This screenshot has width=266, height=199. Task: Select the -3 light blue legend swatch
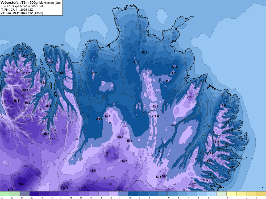point(202,194)
